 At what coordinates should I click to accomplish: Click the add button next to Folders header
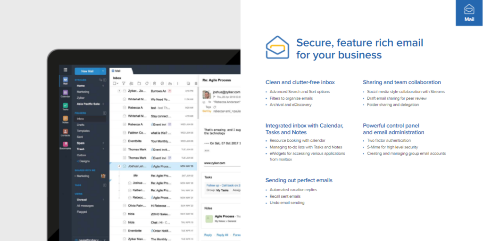[x=104, y=113]
